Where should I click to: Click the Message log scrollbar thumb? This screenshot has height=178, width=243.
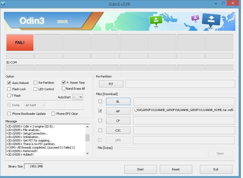tap(87, 138)
